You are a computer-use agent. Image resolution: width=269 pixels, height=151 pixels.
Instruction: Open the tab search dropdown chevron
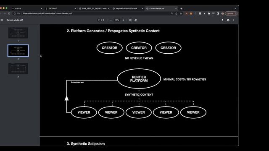click(x=235, y=8)
